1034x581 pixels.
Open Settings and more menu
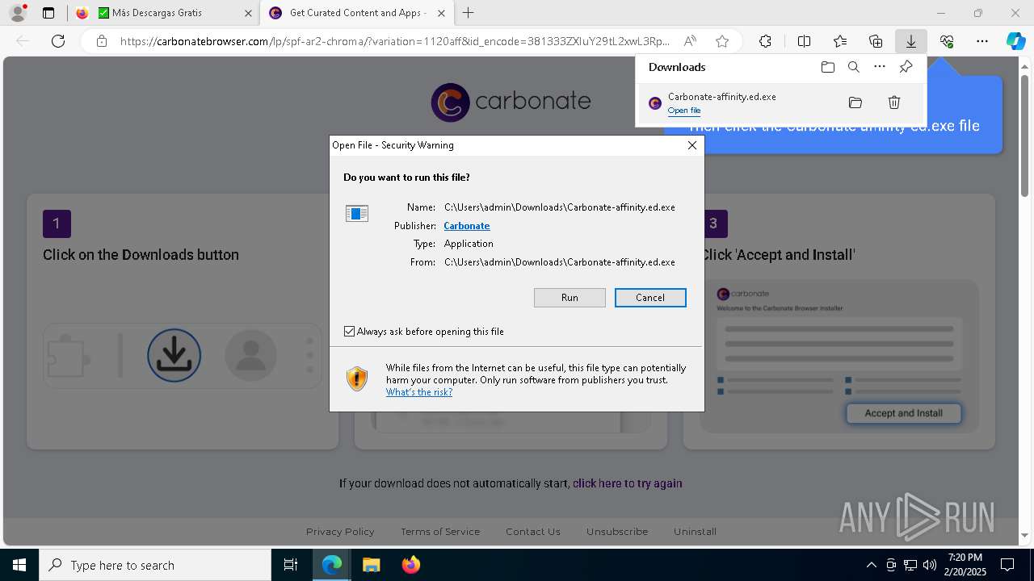point(982,41)
